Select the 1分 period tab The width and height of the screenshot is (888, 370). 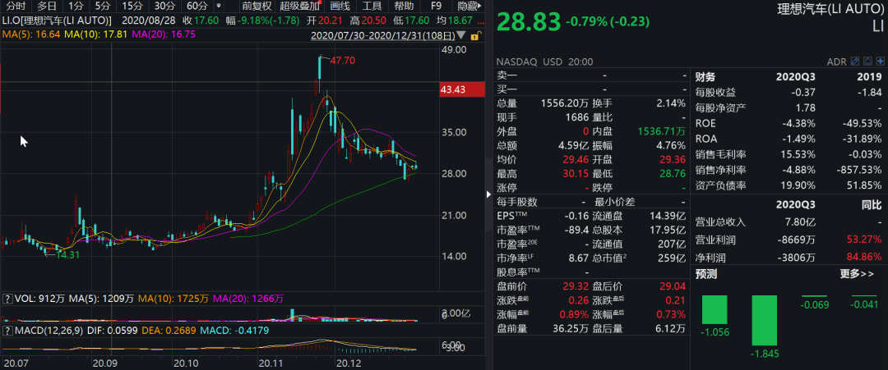[x=76, y=7]
